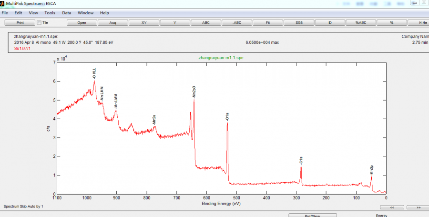Click the Binding Energy (eV) axis label
Viewport: 429px width, 217px height.
coord(221,204)
